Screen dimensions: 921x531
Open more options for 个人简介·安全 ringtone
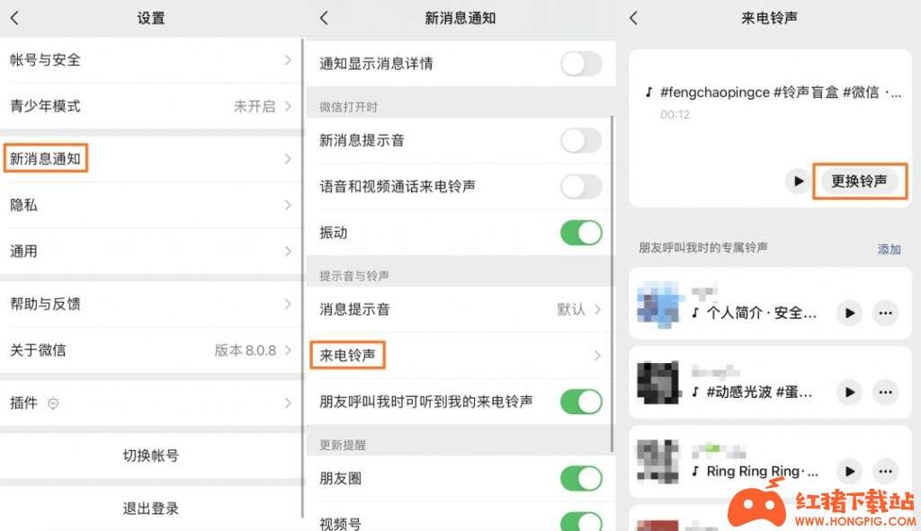(x=885, y=313)
